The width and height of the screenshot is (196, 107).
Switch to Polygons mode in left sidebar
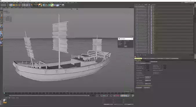(1, 26)
